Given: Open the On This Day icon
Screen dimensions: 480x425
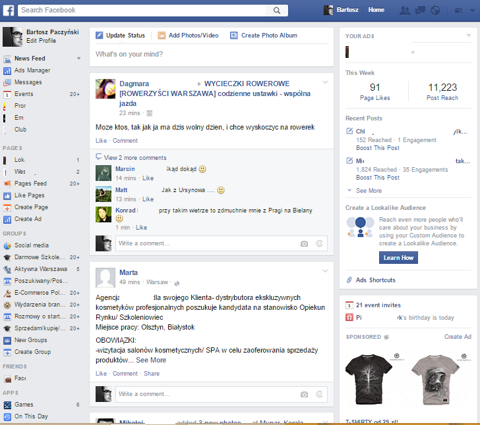Looking at the screenshot, I should click(7, 416).
